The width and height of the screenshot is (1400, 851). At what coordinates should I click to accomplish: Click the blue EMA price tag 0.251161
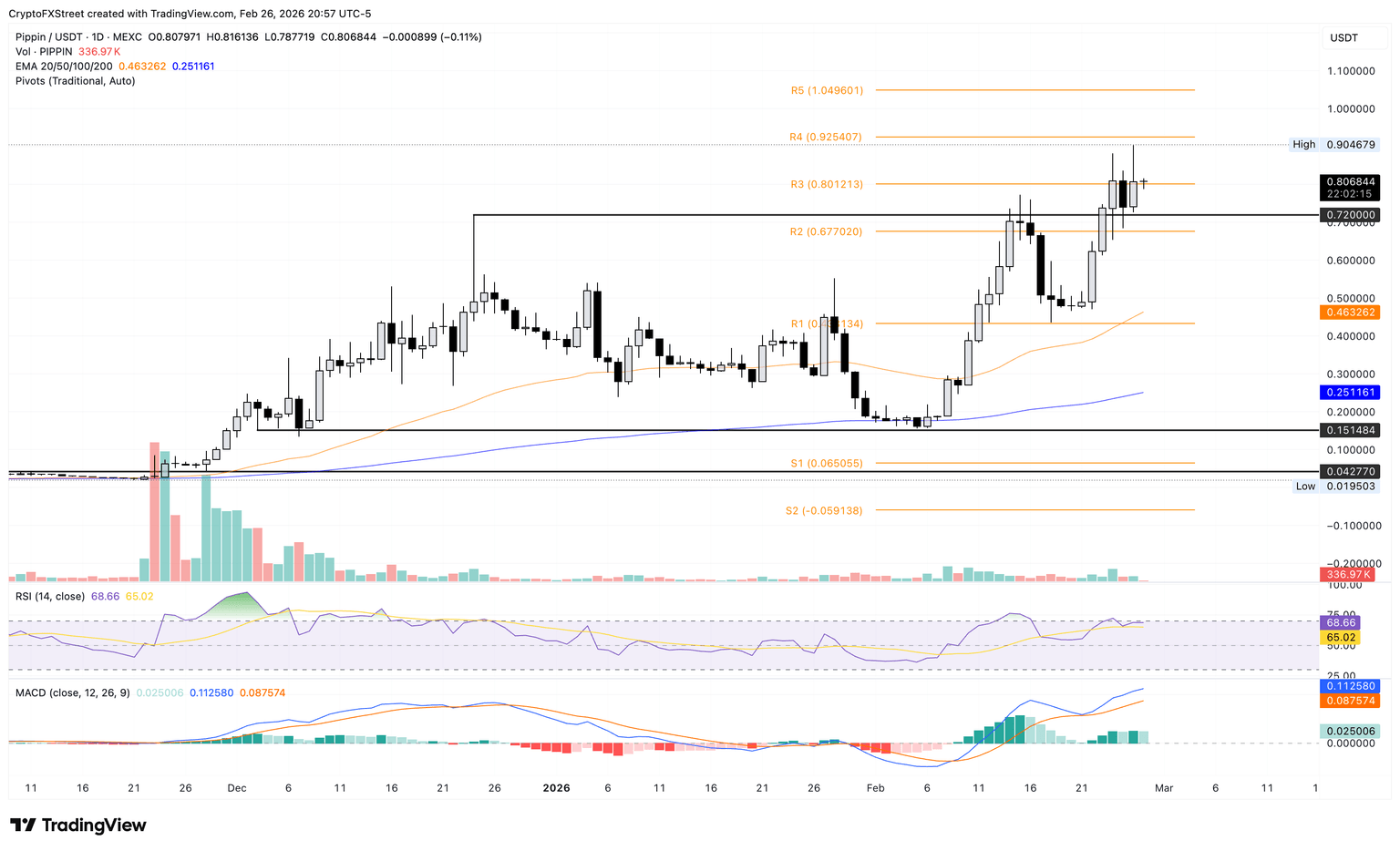(x=1349, y=393)
